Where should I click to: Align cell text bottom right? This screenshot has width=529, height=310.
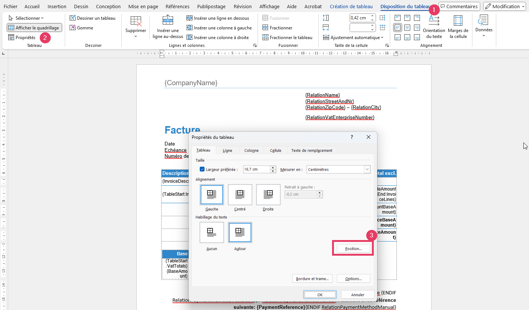point(417,37)
